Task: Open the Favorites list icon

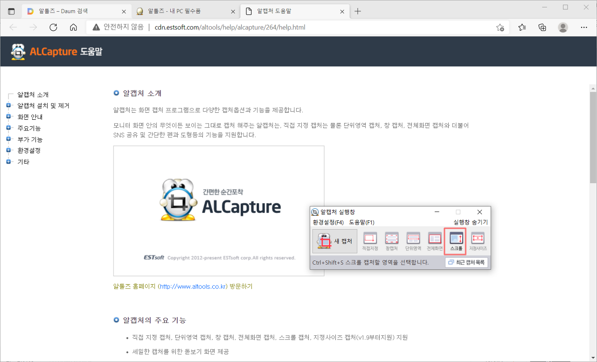Action: coord(522,27)
